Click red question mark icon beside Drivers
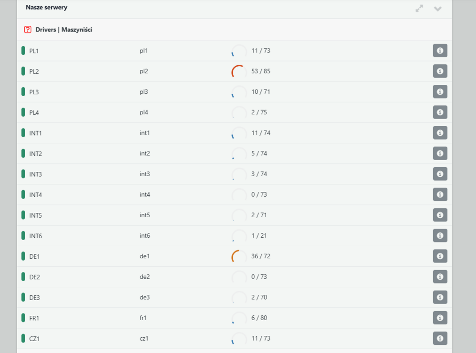Image resolution: width=476 pixels, height=353 pixels. click(28, 30)
